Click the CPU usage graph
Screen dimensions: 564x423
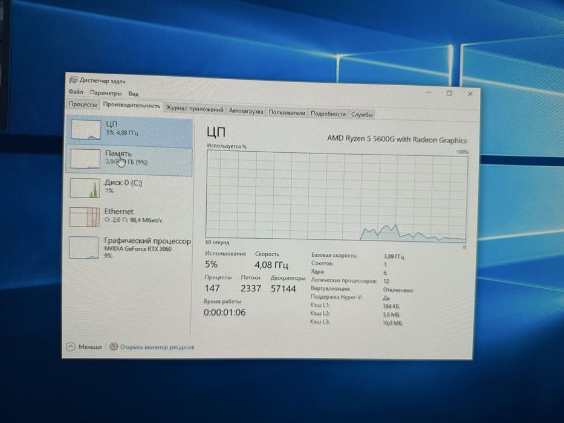(336, 197)
